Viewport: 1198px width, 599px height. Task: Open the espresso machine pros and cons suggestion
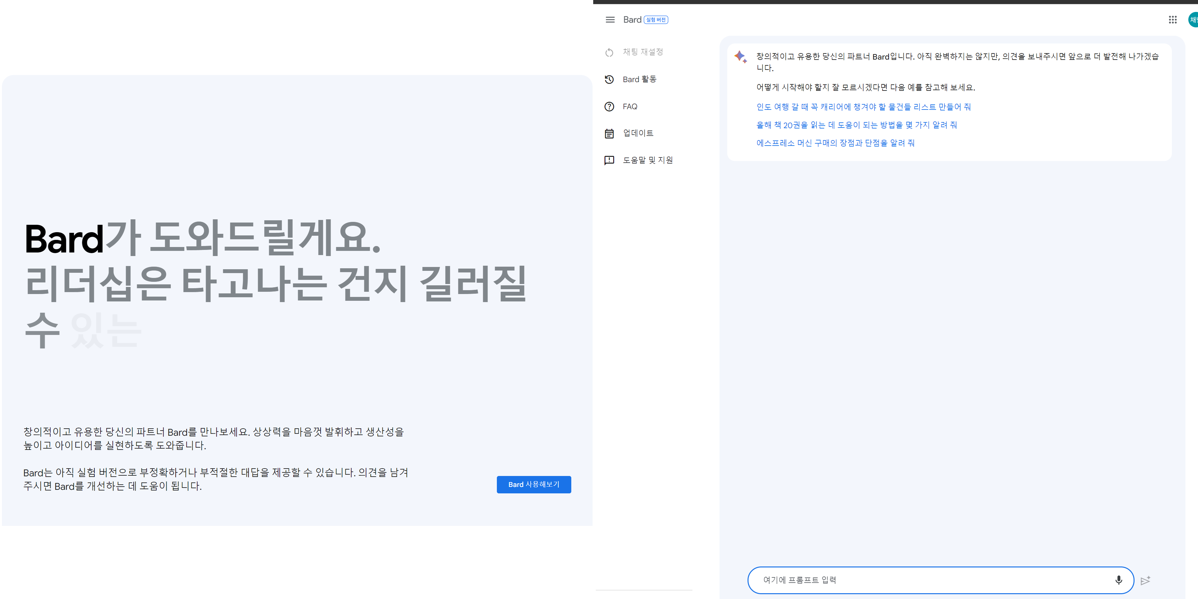(835, 143)
